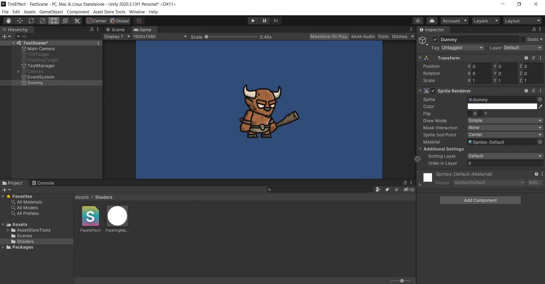Collapse Additional Settings section
The image size is (545, 284).
click(420, 149)
